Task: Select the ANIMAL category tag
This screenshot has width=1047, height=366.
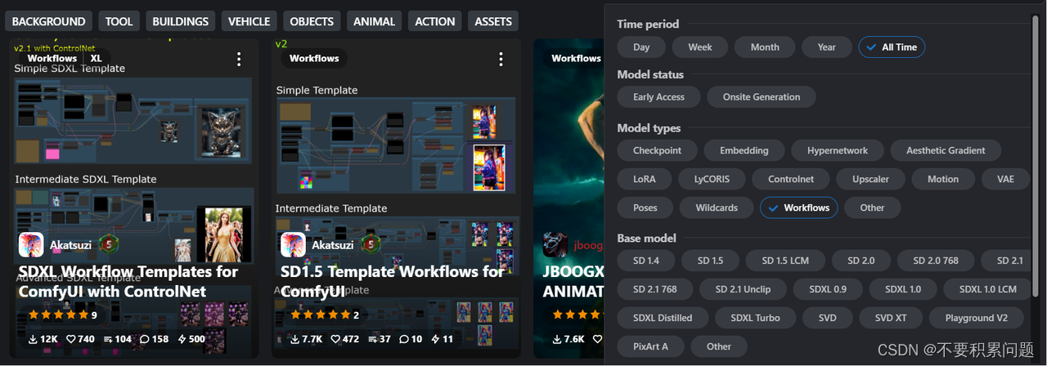Action: coord(375,21)
